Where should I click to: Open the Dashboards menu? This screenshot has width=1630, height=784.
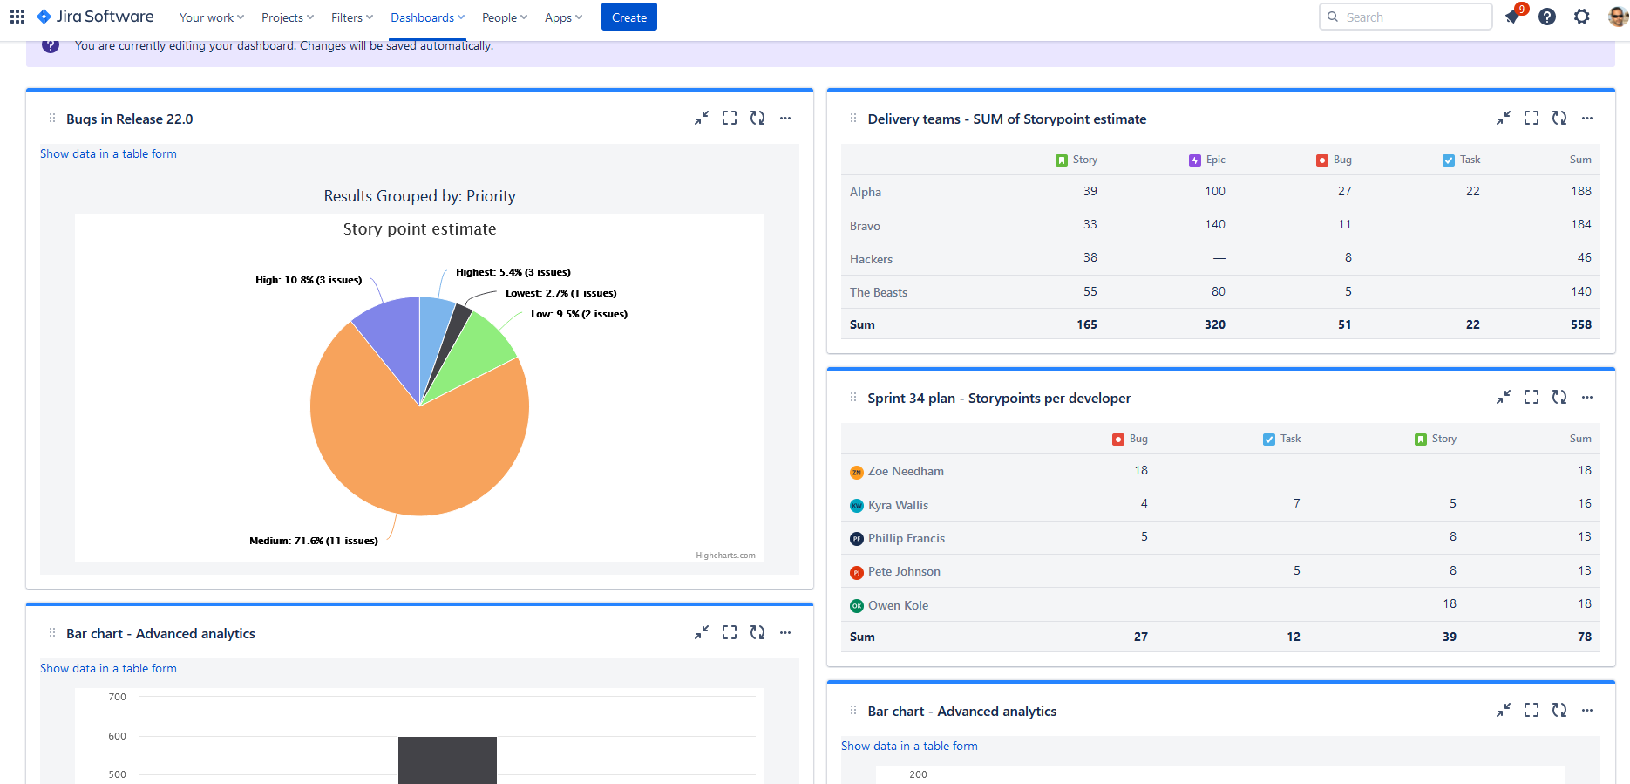[x=427, y=17]
